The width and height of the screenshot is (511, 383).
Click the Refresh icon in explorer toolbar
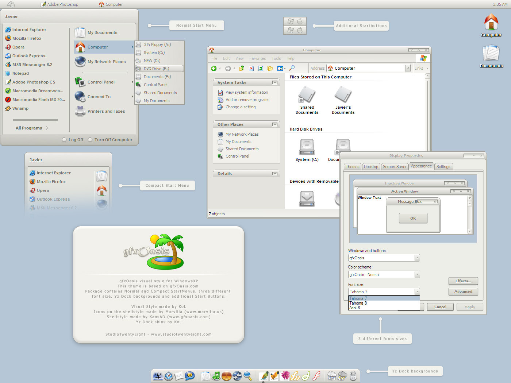click(x=261, y=68)
